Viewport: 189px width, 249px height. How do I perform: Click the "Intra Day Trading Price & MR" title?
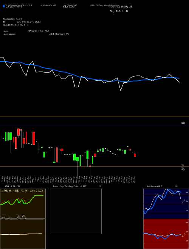pos(70,186)
